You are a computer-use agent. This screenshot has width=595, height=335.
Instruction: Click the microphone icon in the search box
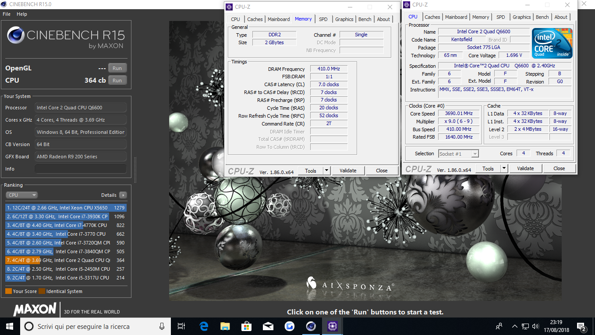pyautogui.click(x=162, y=326)
